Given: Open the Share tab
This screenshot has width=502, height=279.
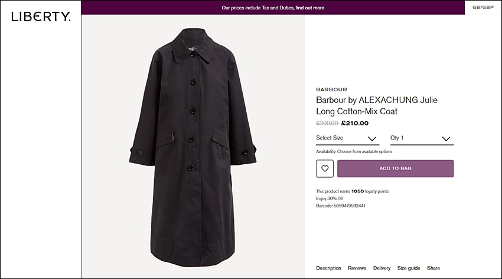Looking at the screenshot, I should [x=433, y=268].
